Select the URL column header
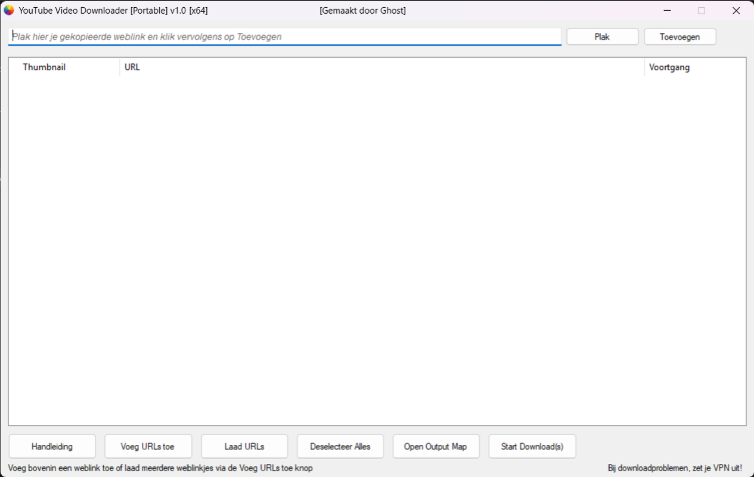The height and width of the screenshot is (477, 754). (381, 67)
